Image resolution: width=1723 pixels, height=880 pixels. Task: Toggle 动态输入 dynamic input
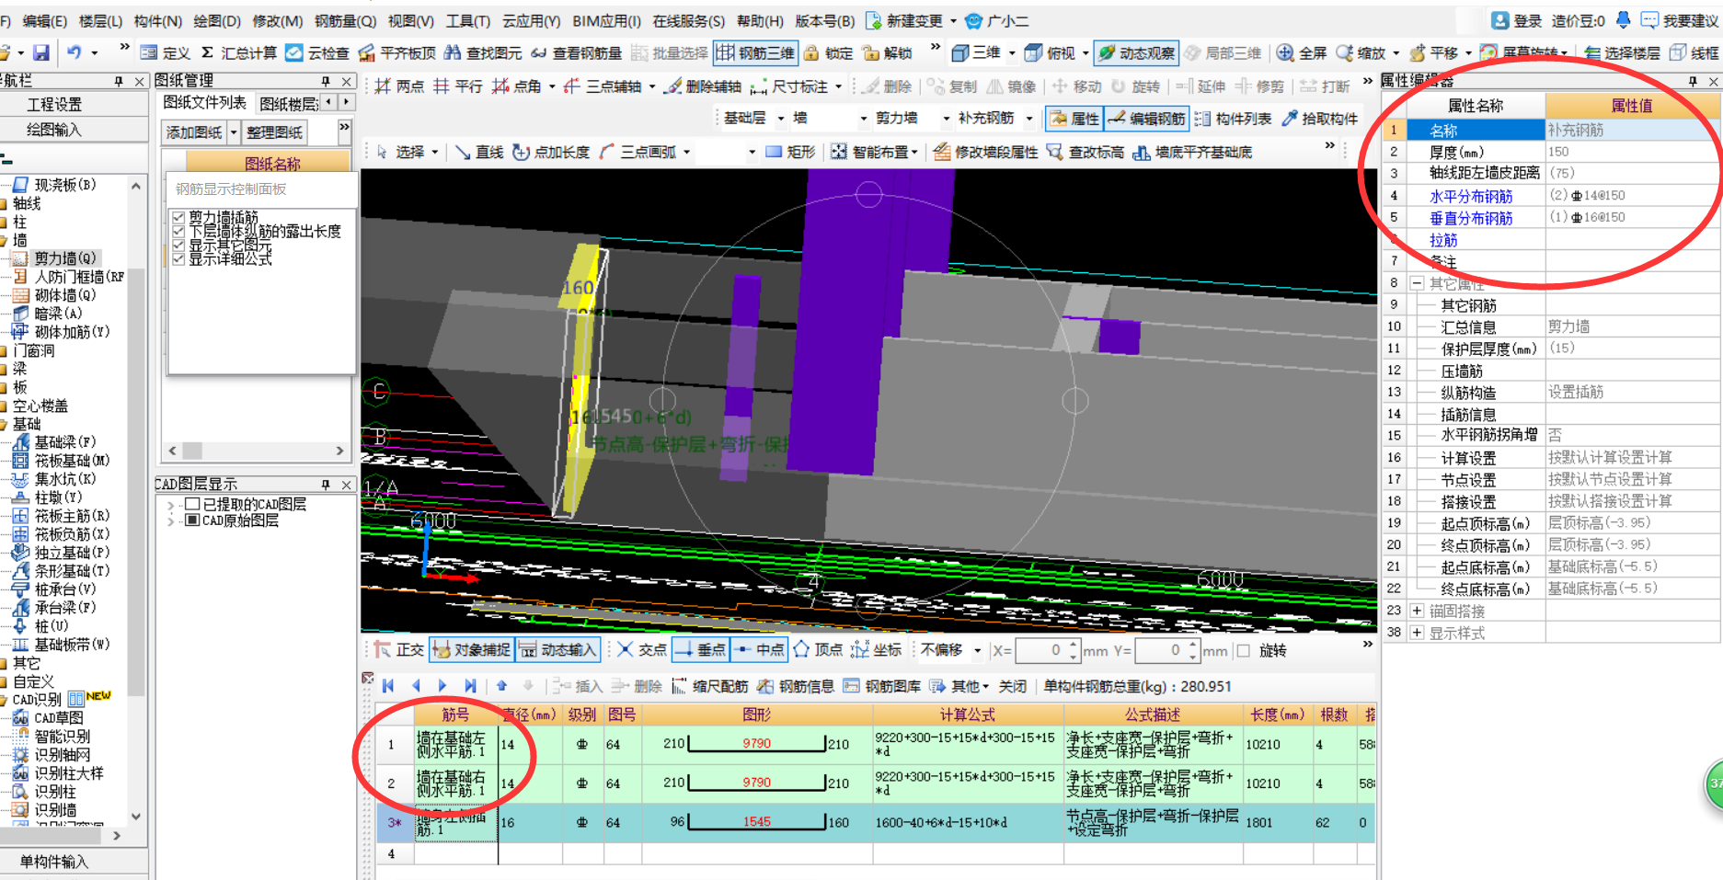557,650
